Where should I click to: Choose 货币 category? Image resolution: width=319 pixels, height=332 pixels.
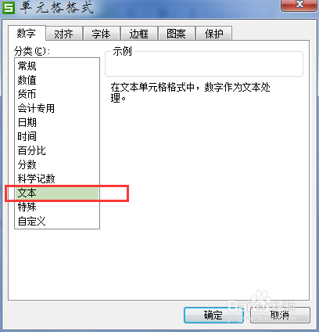(57, 94)
